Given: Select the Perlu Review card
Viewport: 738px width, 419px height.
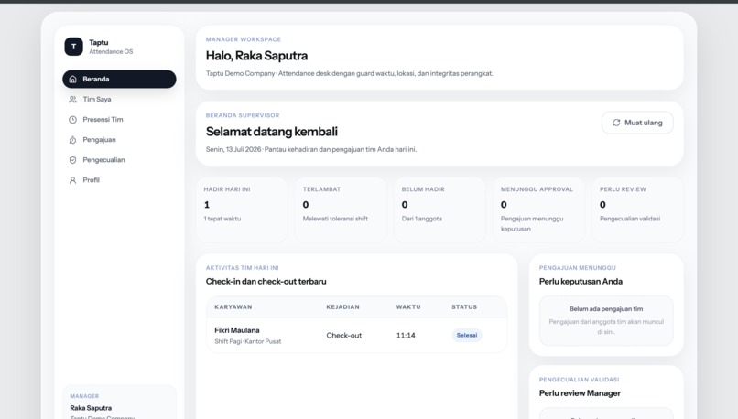Looking at the screenshot, I should pyautogui.click(x=637, y=209).
